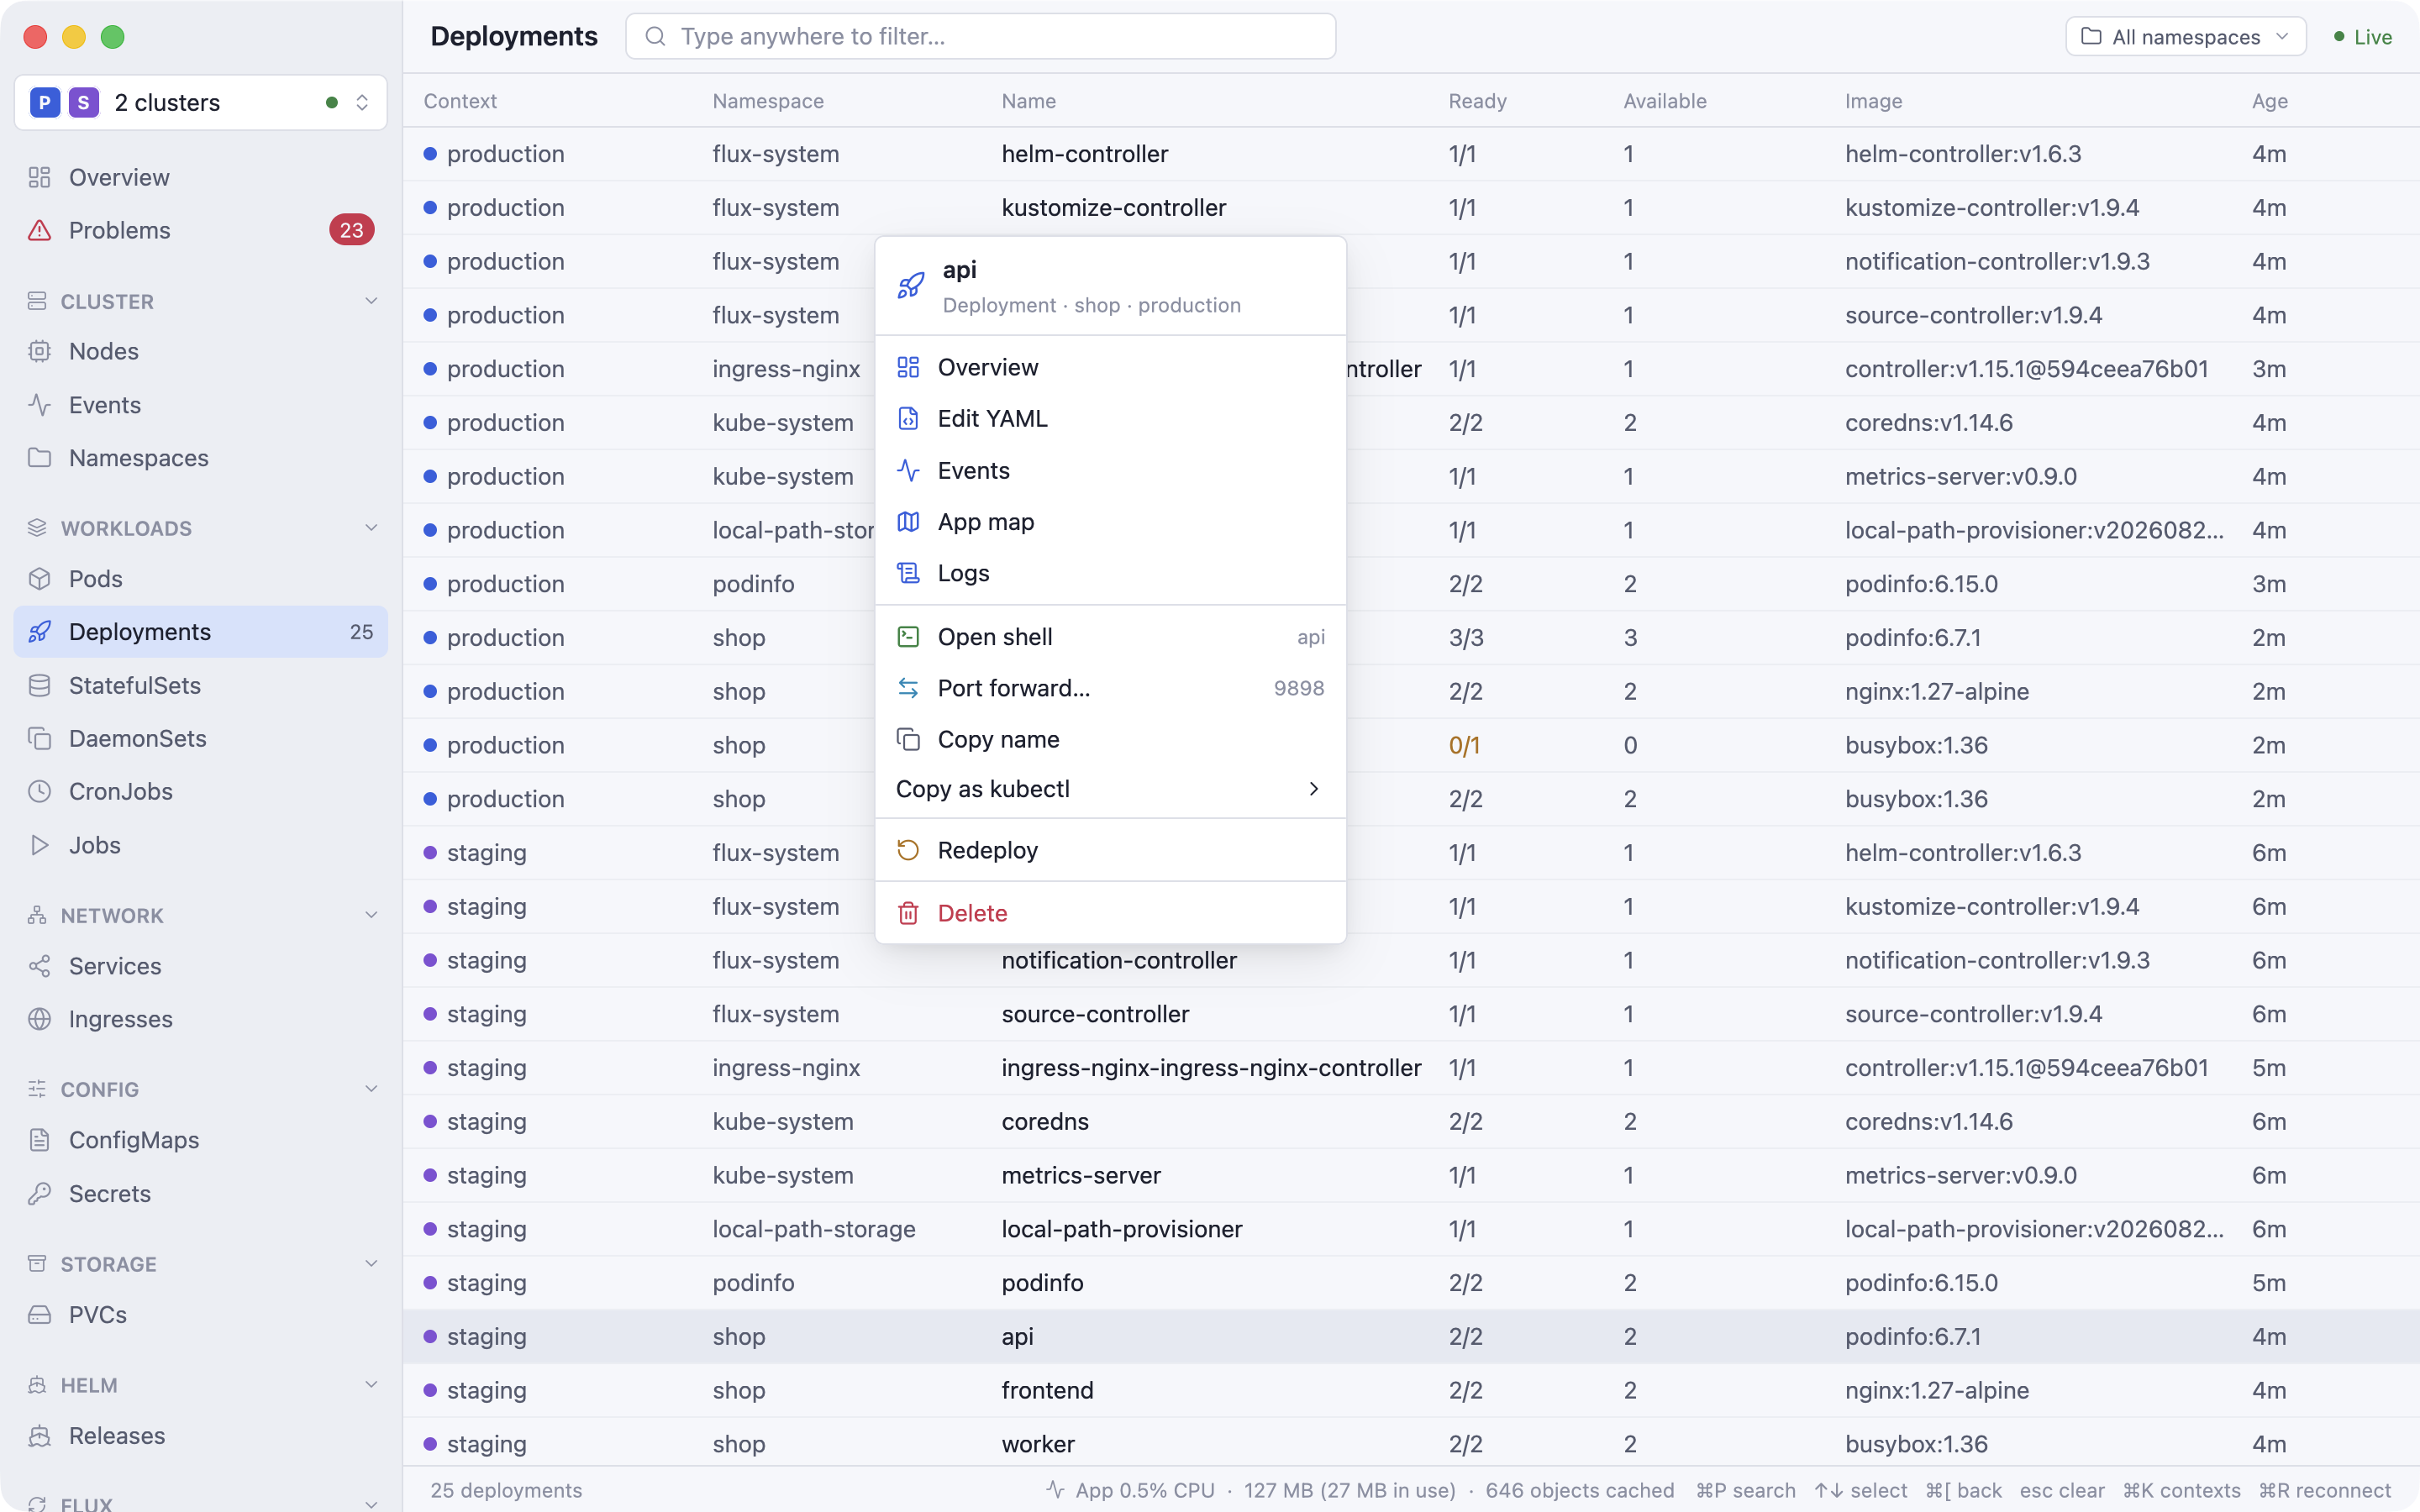The height and width of the screenshot is (1512, 2420).
Task: Open Problems view via warning triangle icon
Action: pyautogui.click(x=39, y=230)
